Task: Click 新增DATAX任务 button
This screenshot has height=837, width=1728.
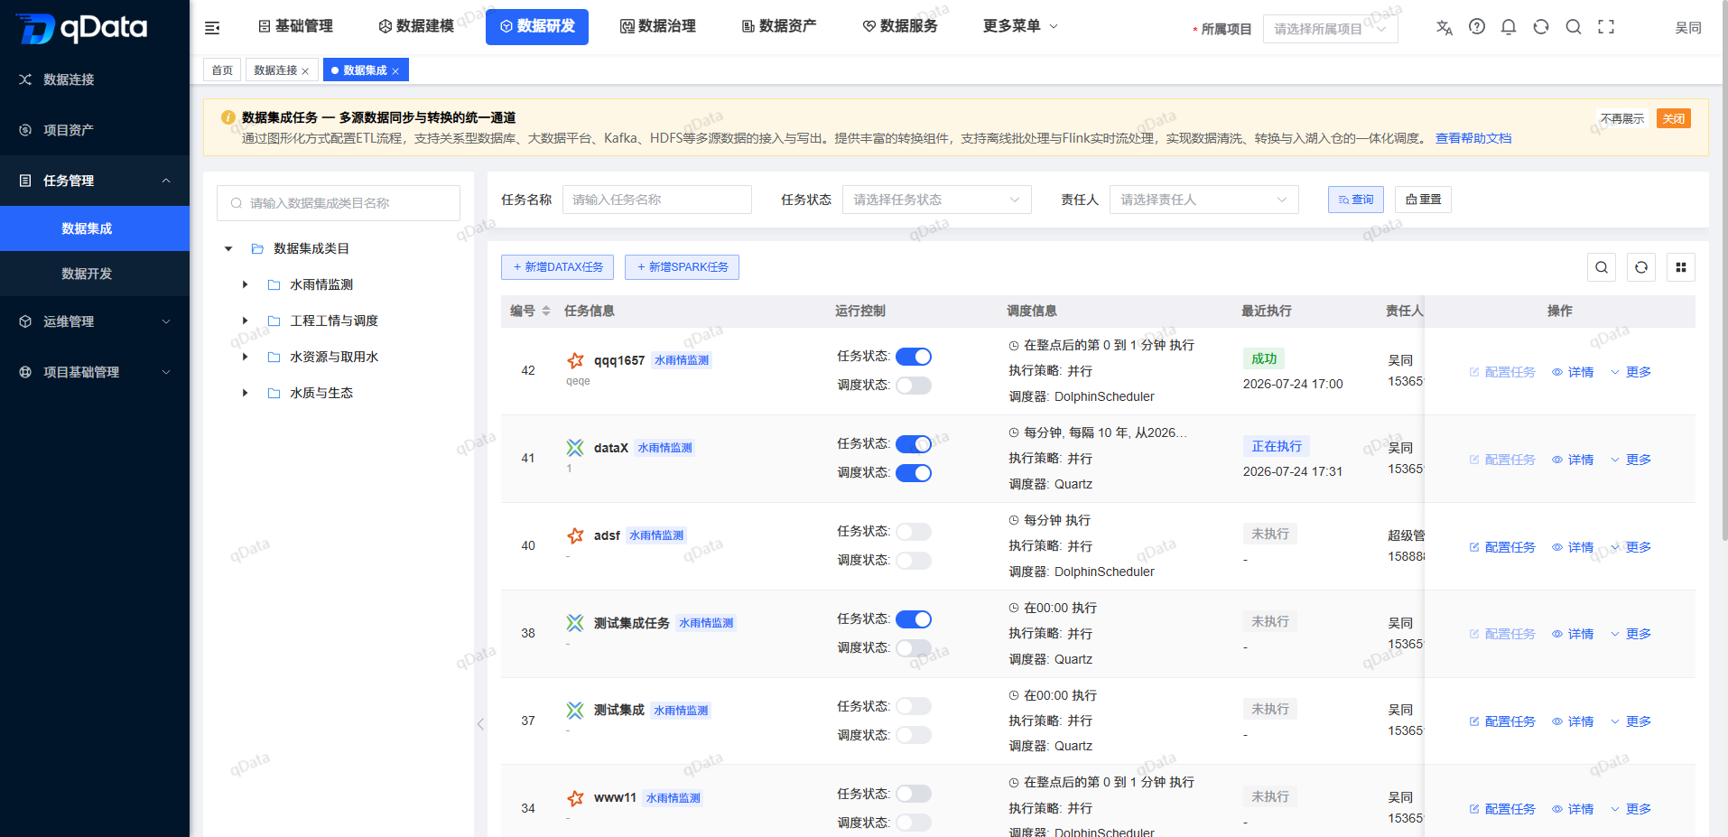Action: tap(558, 267)
